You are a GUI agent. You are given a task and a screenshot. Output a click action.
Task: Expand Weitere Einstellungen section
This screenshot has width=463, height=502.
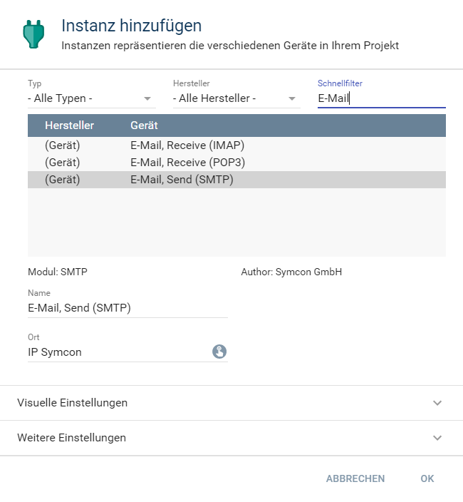click(x=71, y=438)
